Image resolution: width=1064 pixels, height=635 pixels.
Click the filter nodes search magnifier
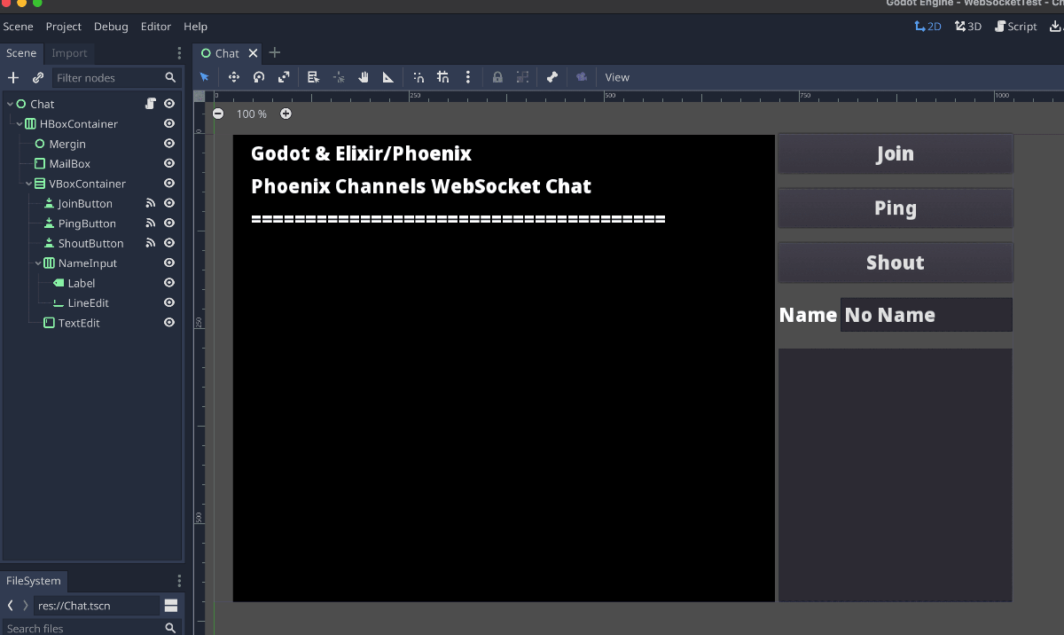coord(170,78)
